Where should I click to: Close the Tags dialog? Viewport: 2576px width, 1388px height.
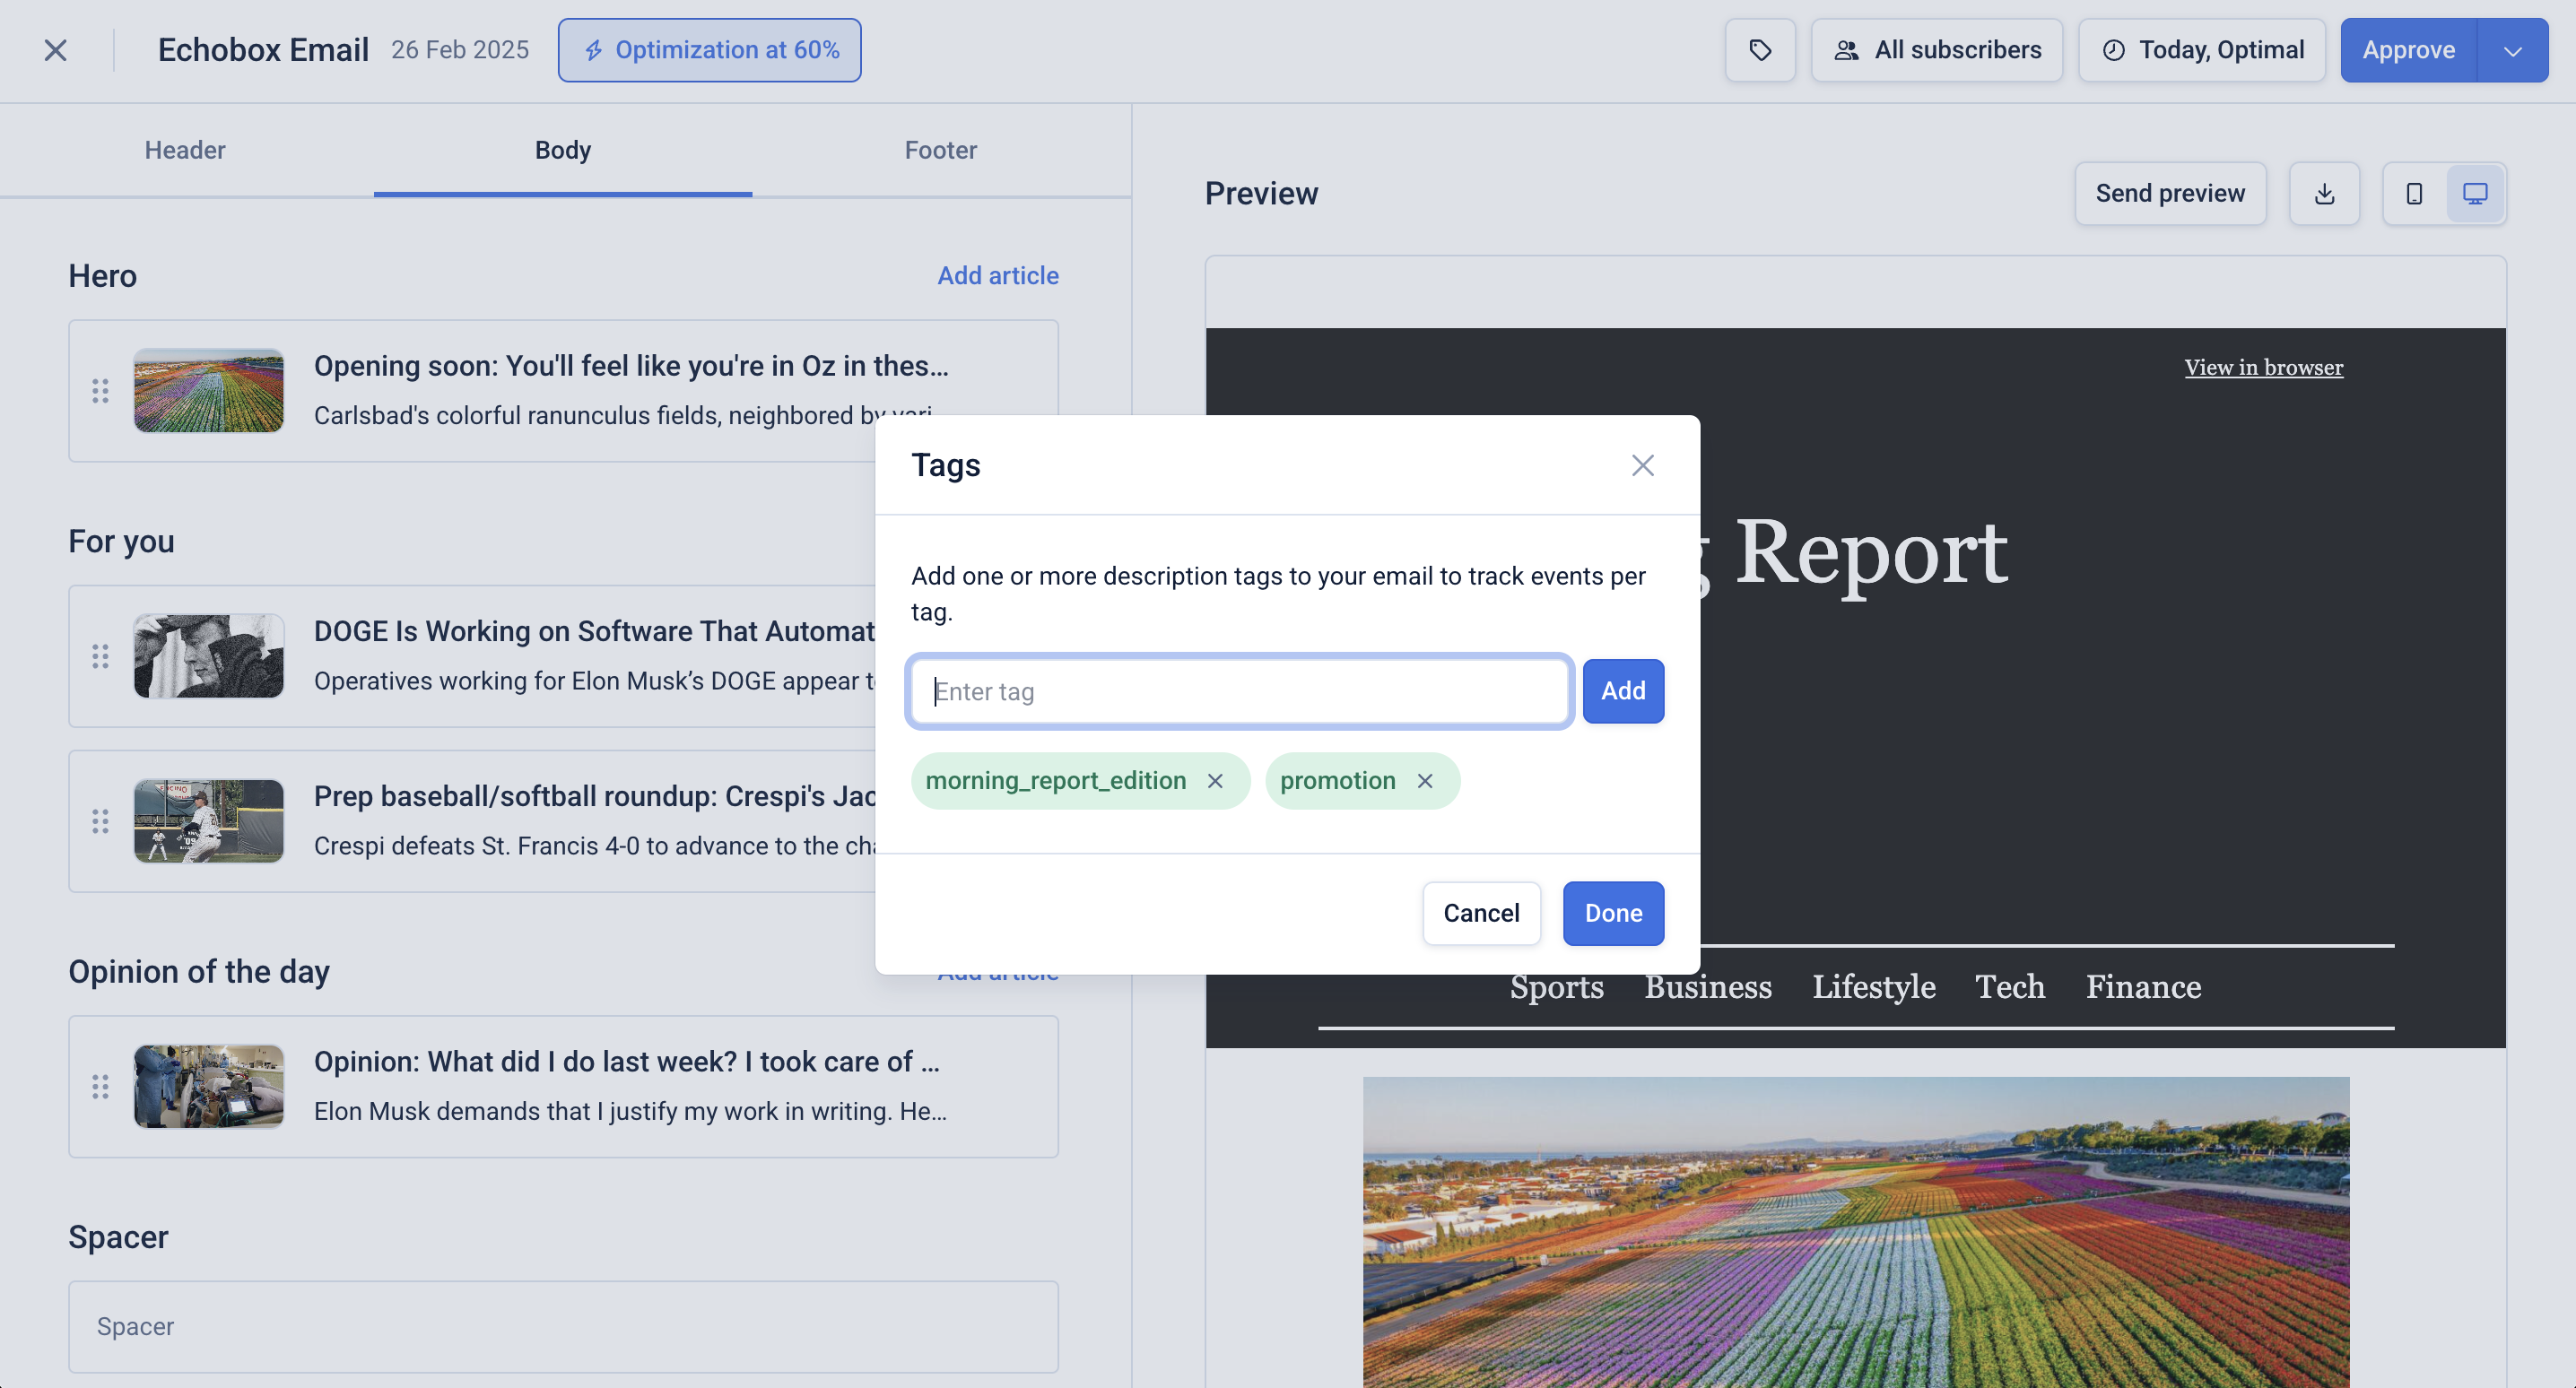click(x=1642, y=465)
